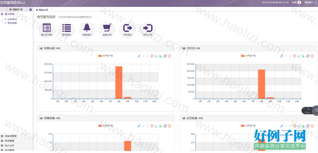Click the 9月 bar in 销售数量 chart
This screenshot has width=318, height=153.
click(x=128, y=146)
